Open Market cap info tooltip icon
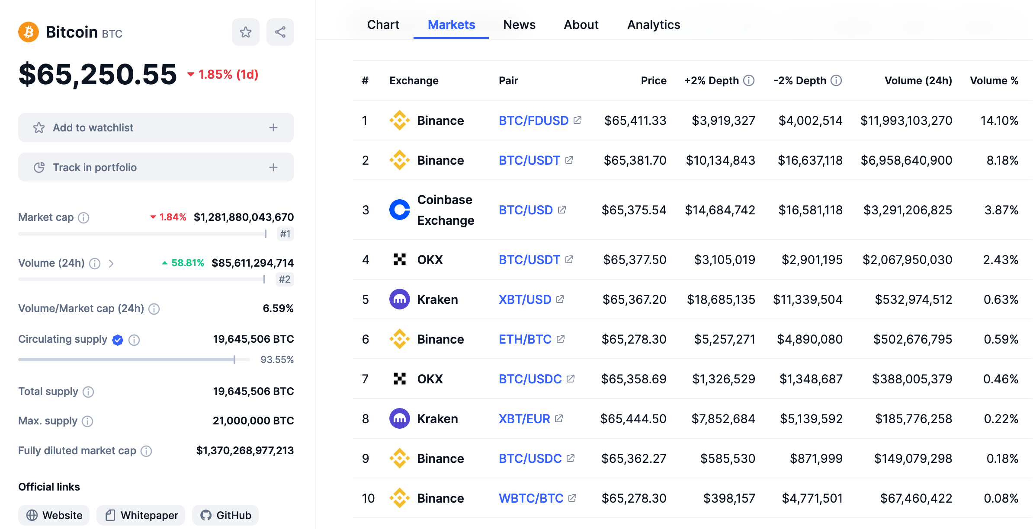 [83, 217]
